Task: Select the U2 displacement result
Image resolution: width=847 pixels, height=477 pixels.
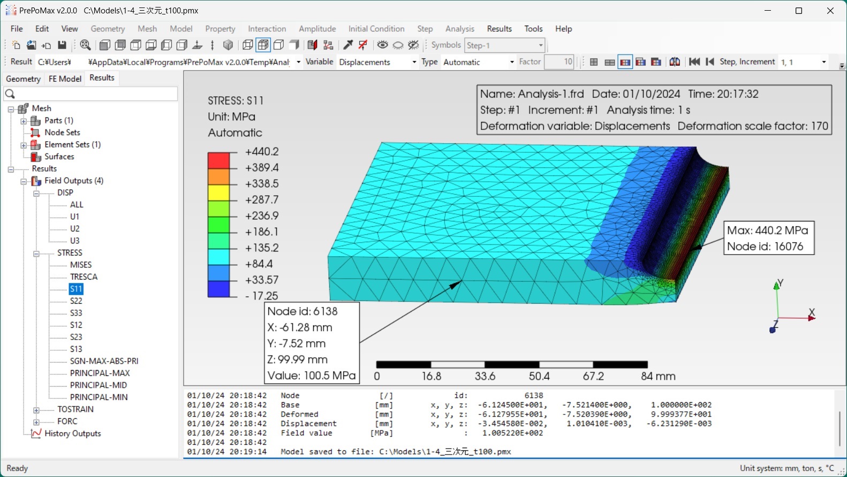Action: pyautogui.click(x=75, y=229)
